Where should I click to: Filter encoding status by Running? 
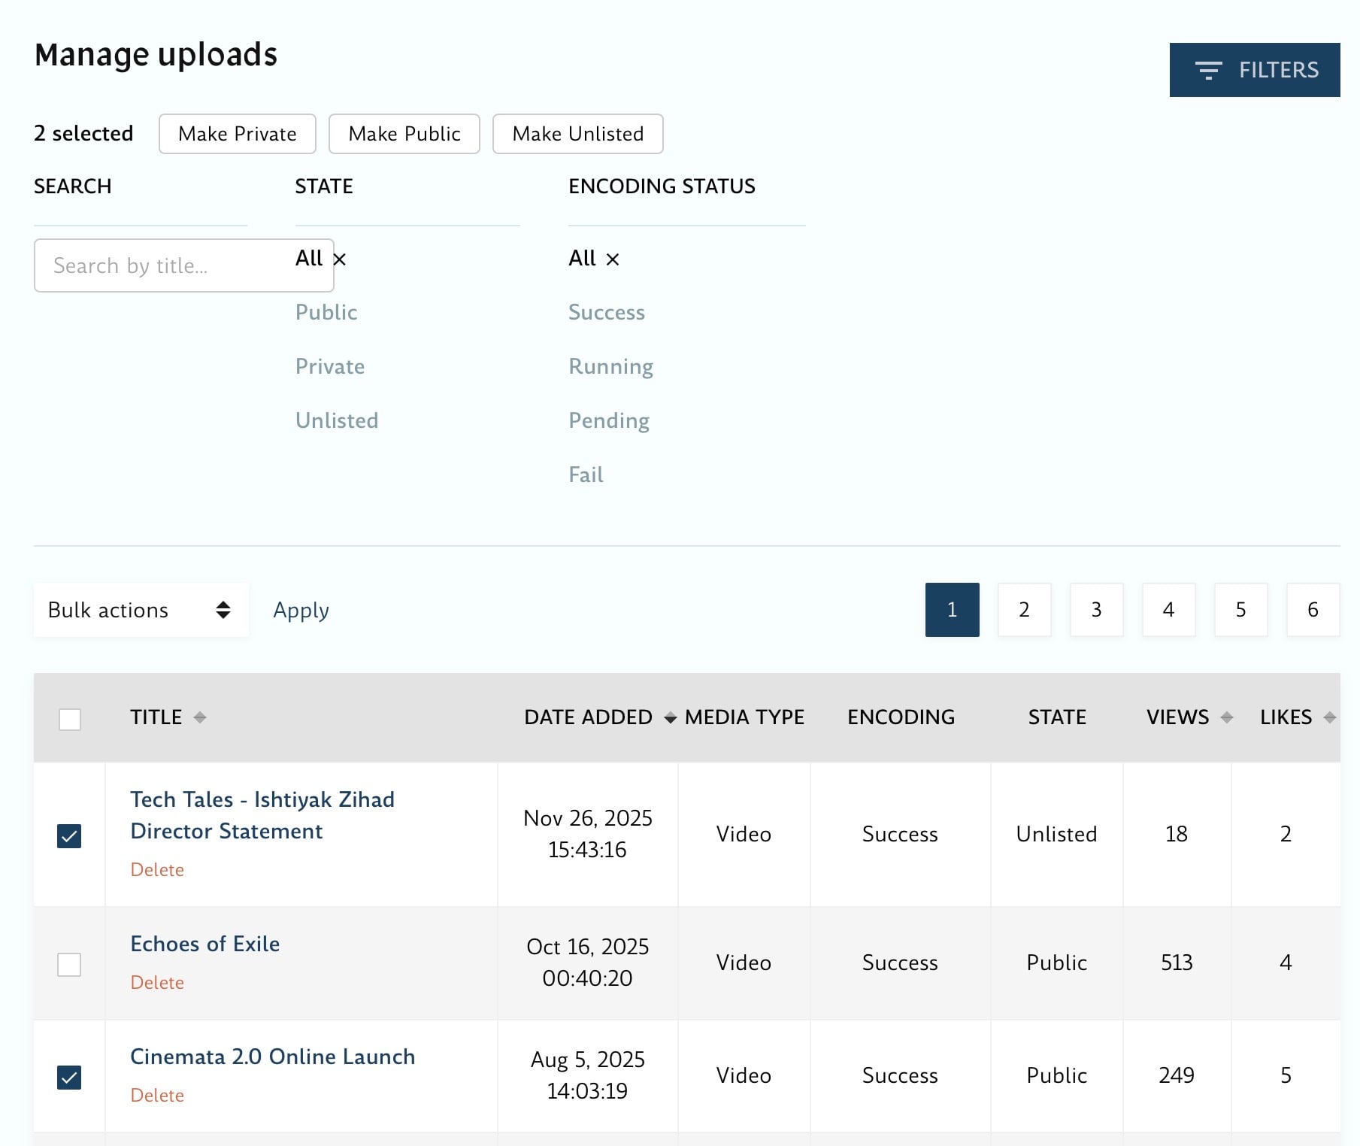point(610,366)
